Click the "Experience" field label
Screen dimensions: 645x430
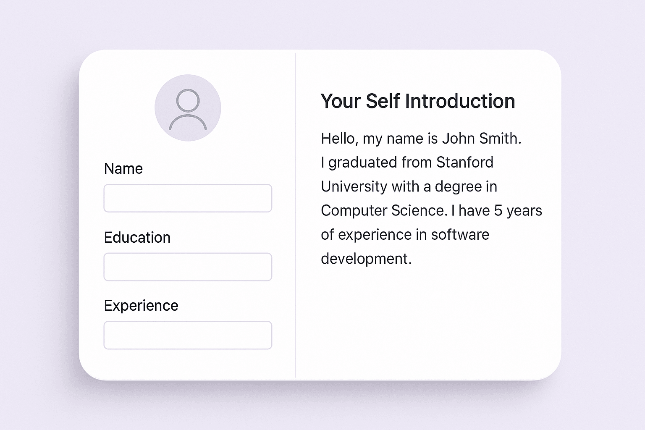(x=141, y=306)
